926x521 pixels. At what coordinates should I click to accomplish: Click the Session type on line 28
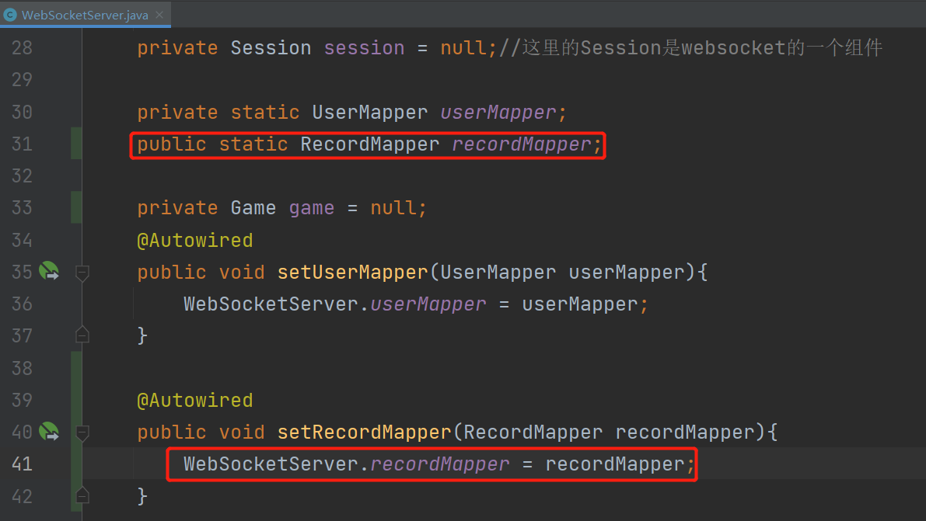coord(271,47)
